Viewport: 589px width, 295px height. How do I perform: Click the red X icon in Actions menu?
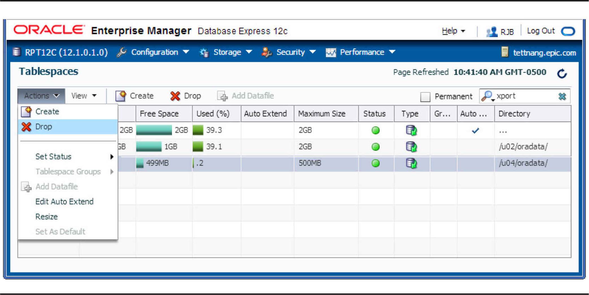(x=26, y=127)
